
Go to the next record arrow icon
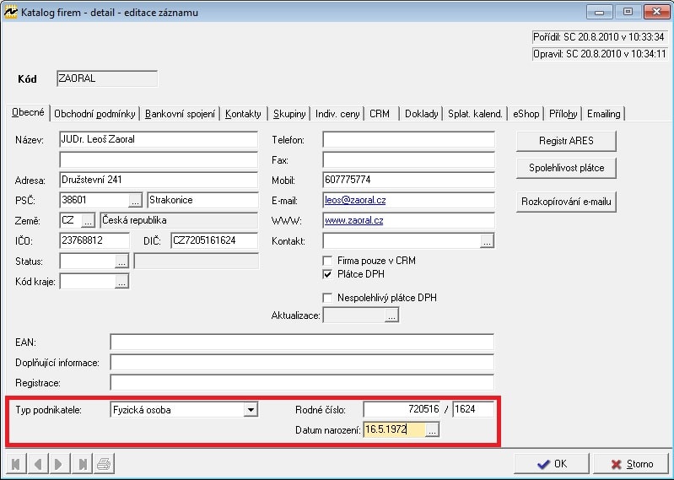59,464
